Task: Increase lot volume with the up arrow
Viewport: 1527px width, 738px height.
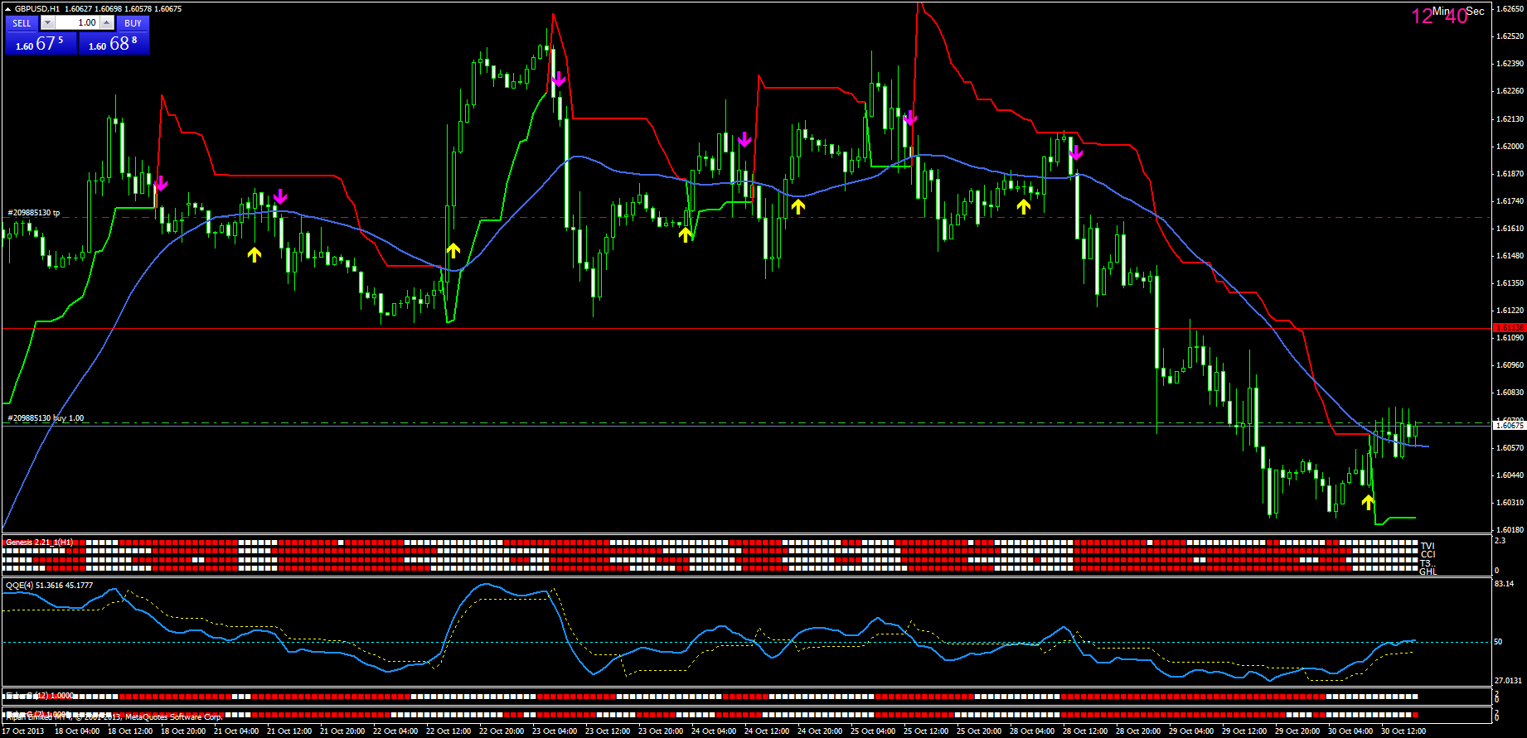Action: coord(107,23)
